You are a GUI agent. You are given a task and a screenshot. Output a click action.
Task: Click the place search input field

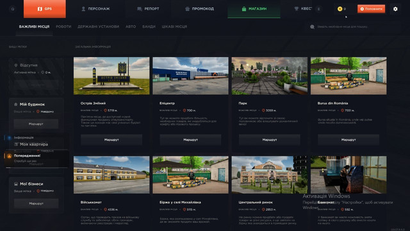354,27
